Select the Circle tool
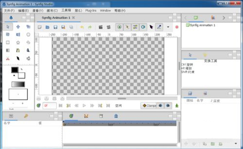243x149 pixels. click(x=28, y=34)
